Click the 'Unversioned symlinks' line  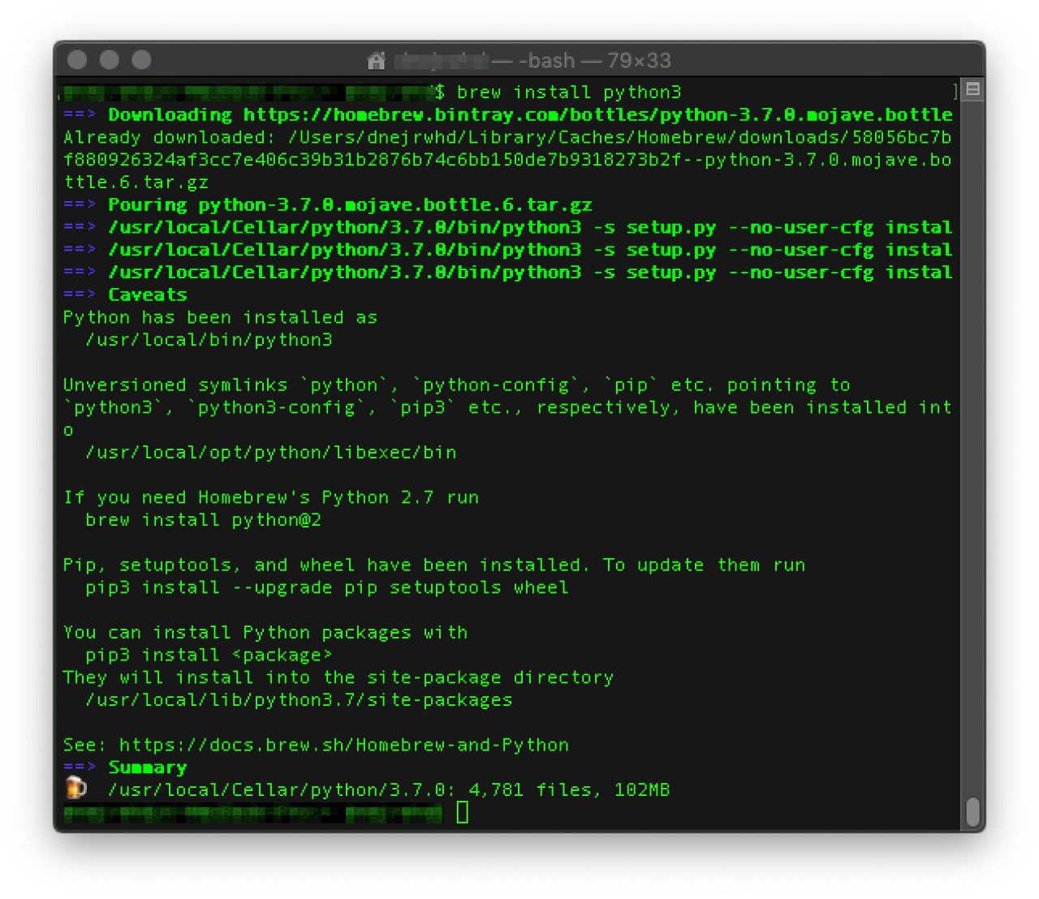coord(457,385)
